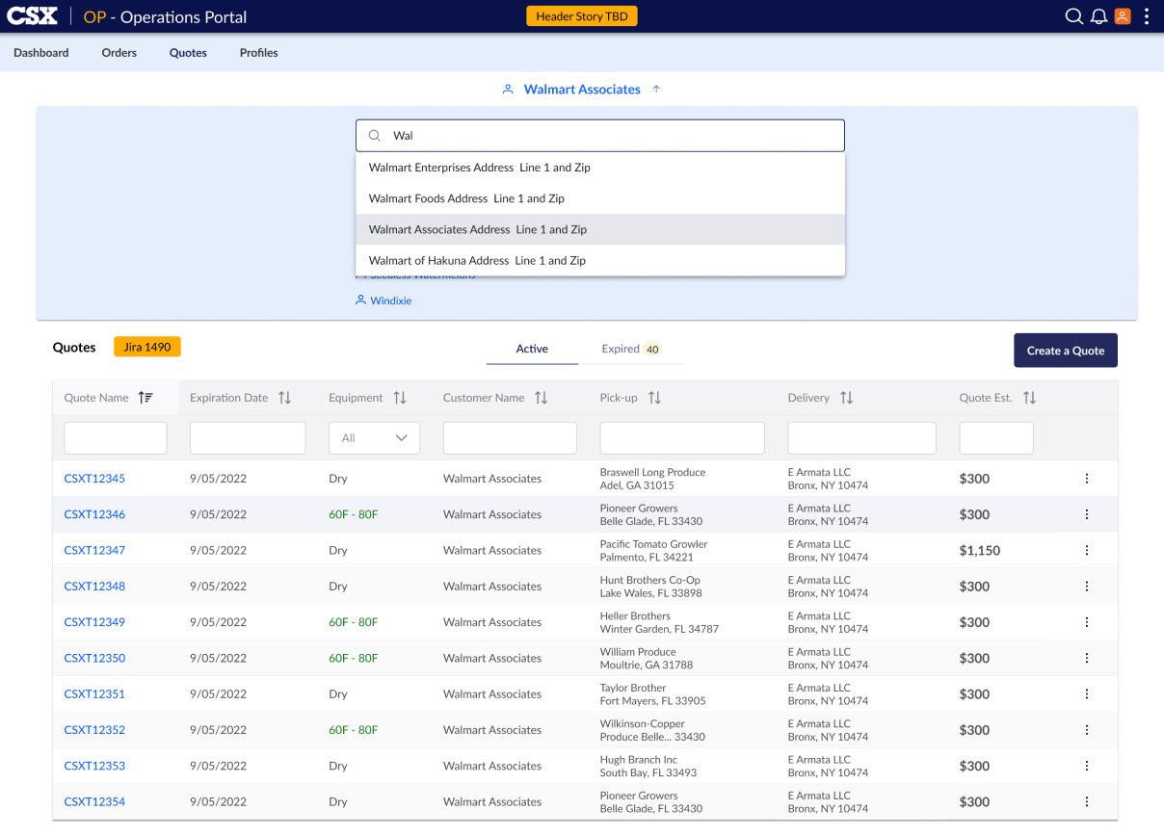Image resolution: width=1164 pixels, height=836 pixels.
Task: Open row actions menu for CSXT12349
Action: click(x=1087, y=622)
